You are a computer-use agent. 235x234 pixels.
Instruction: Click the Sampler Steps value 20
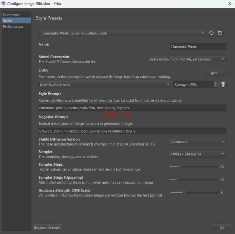pos(222,167)
